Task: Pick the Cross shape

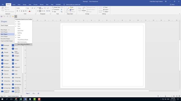Action: (x=15, y=70)
